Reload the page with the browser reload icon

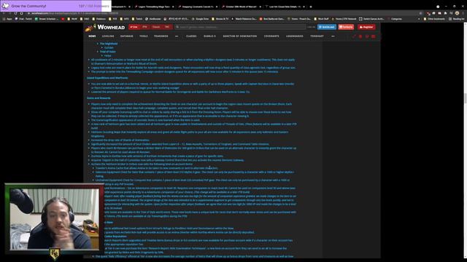[15, 13]
